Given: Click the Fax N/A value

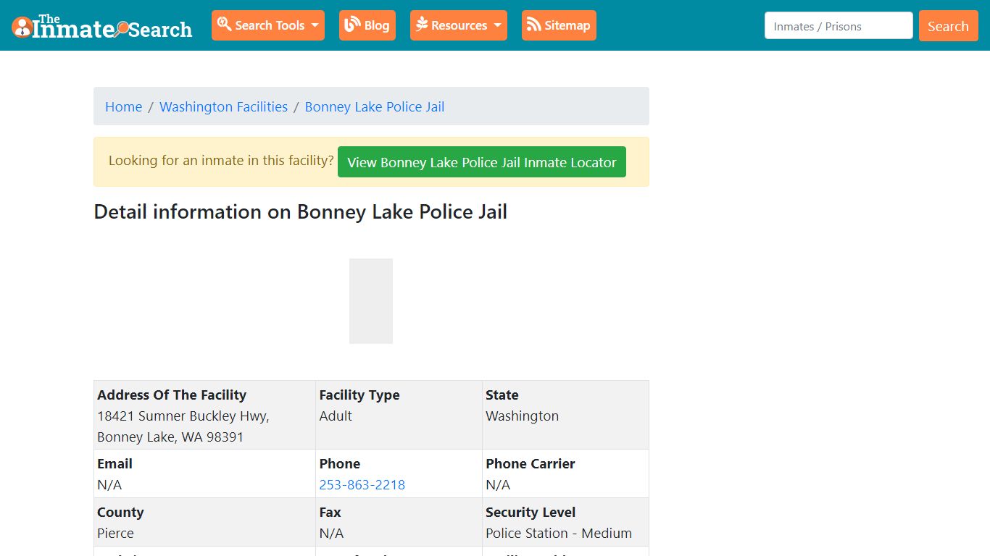Looking at the screenshot, I should pos(331,533).
